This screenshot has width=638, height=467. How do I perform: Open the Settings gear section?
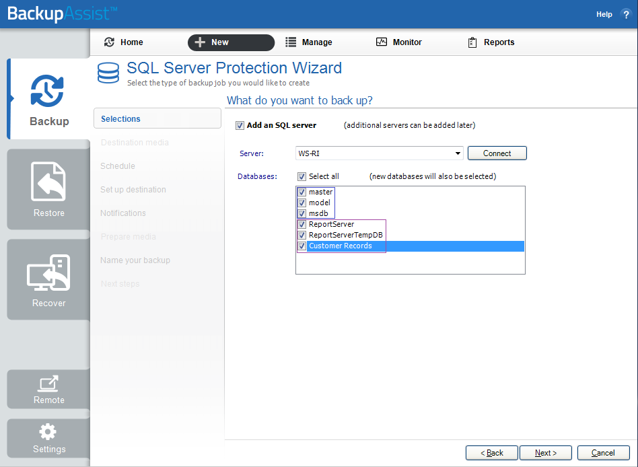pos(48,439)
